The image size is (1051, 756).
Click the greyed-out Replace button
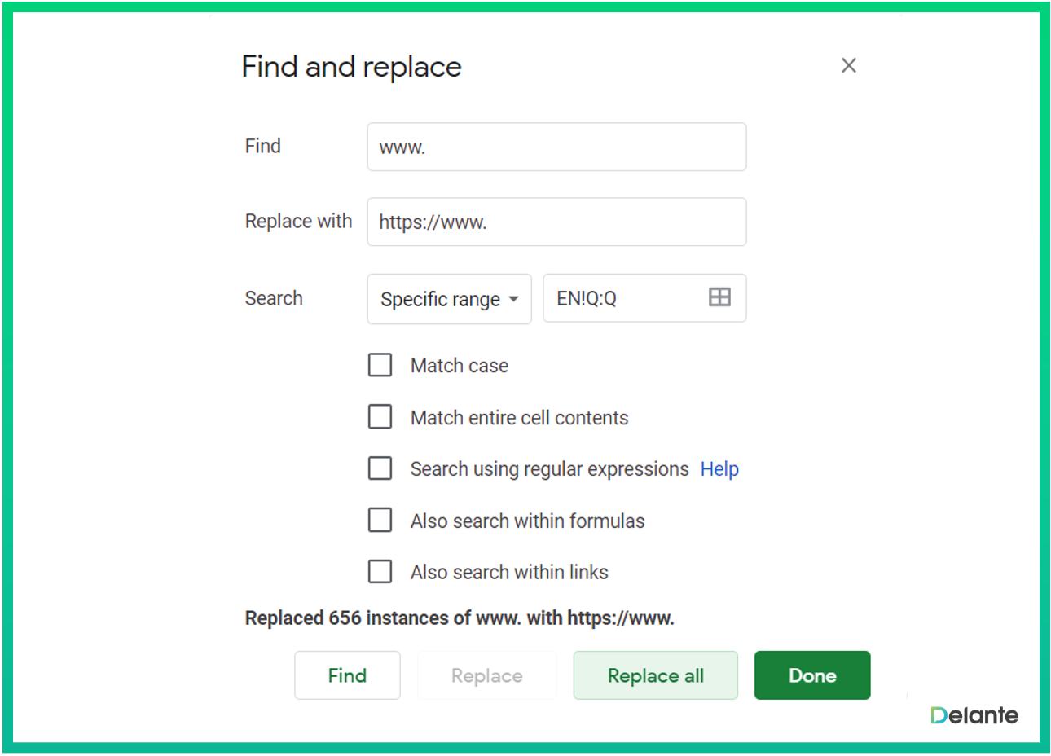tap(486, 675)
